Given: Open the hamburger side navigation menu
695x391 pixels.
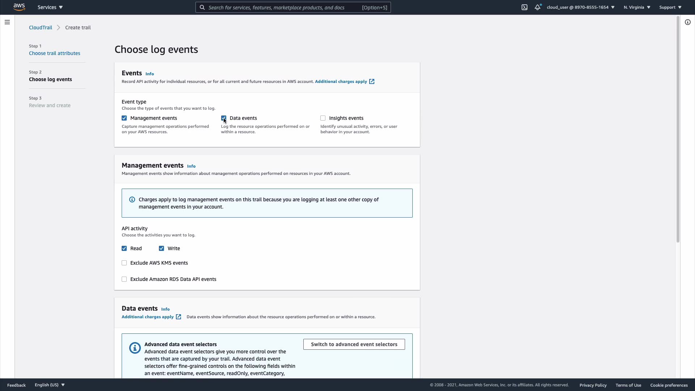Looking at the screenshot, I should point(7,22).
